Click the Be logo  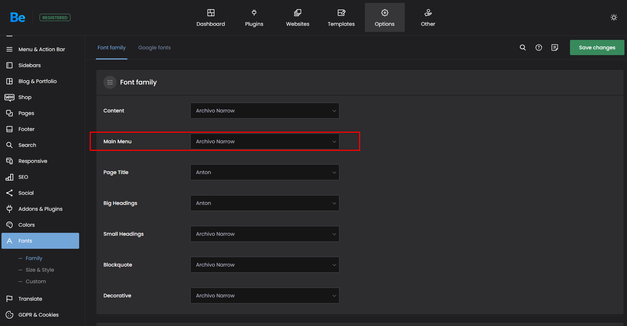pyautogui.click(x=17, y=17)
